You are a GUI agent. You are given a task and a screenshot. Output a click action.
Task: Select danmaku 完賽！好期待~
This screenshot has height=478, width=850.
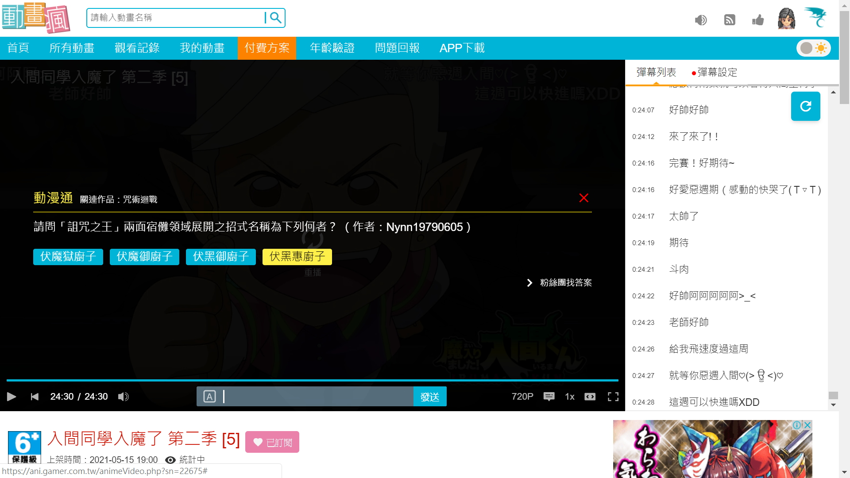point(702,163)
